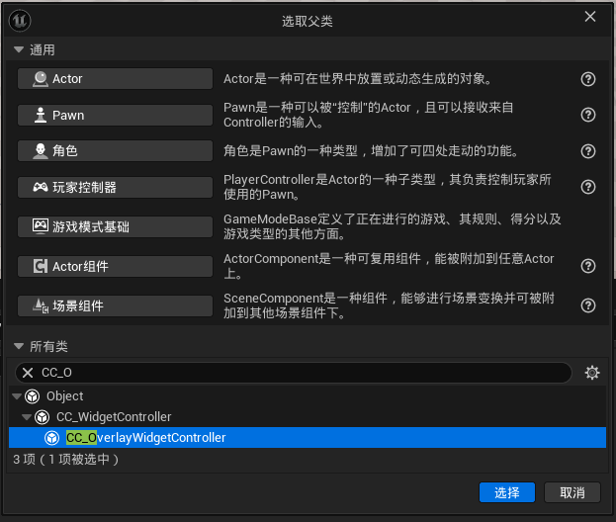Select CC_WidgetController in the class tree
Screen dimensions: 616x522
114,417
